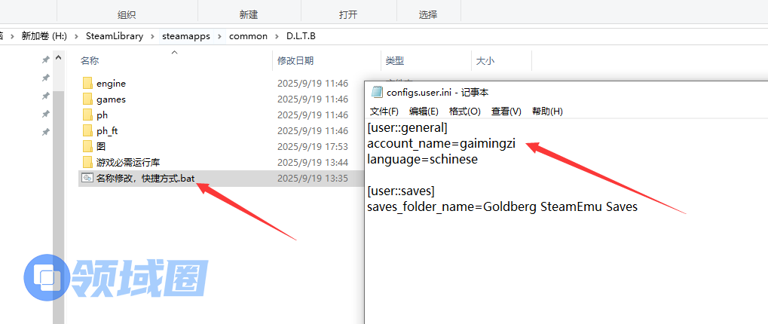768x324 pixels.
Task: Open the 编辑(E) menu in Notepad
Action: pyautogui.click(x=424, y=112)
